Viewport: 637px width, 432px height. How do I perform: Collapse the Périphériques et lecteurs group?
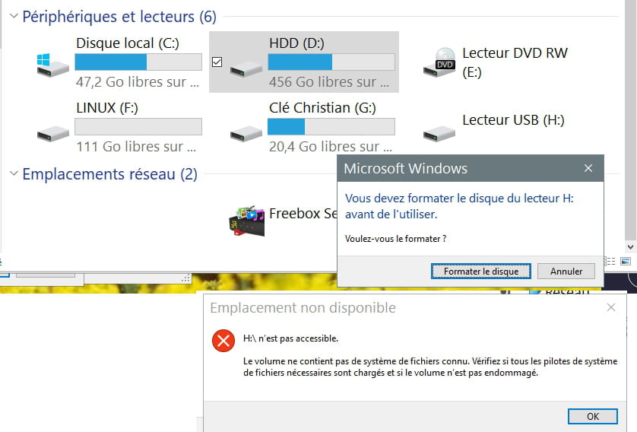click(x=14, y=16)
